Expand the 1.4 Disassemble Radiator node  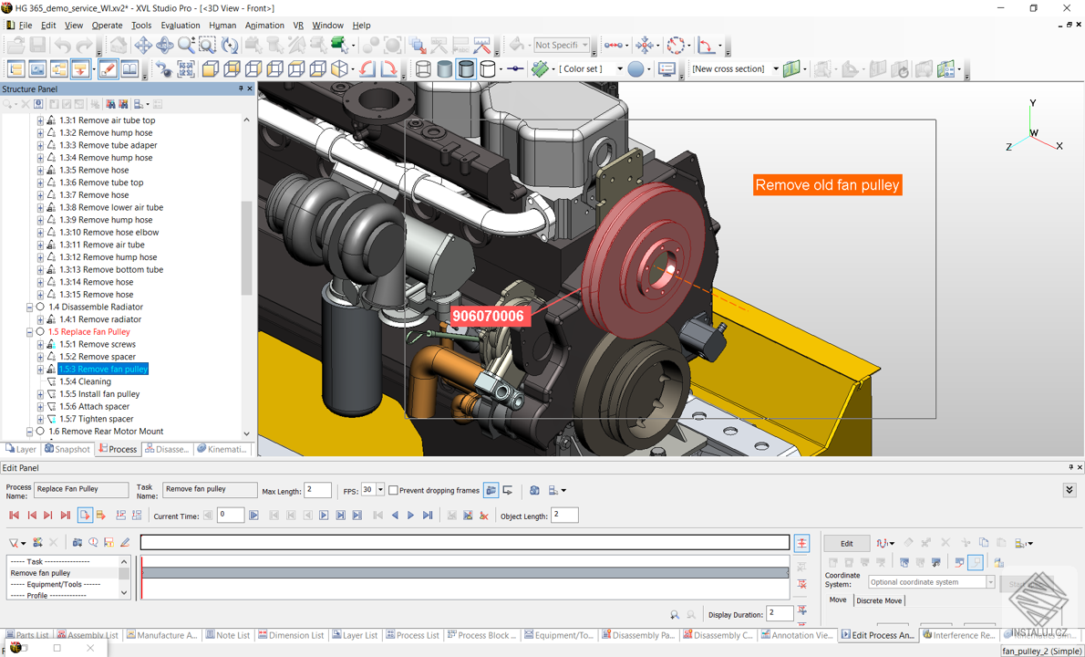pos(30,307)
